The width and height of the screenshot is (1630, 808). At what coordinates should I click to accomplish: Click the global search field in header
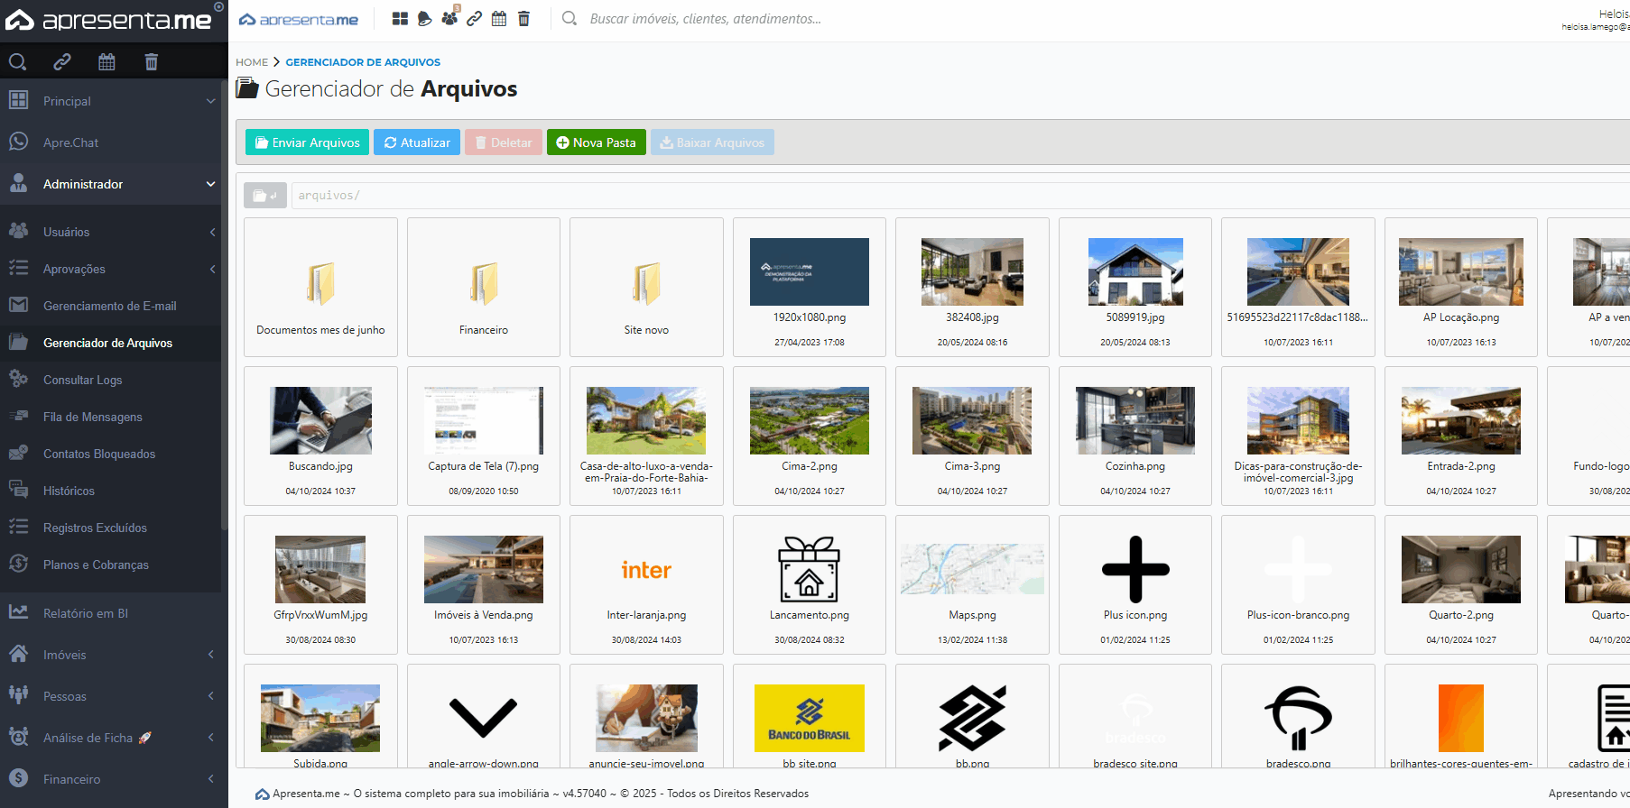(x=705, y=19)
